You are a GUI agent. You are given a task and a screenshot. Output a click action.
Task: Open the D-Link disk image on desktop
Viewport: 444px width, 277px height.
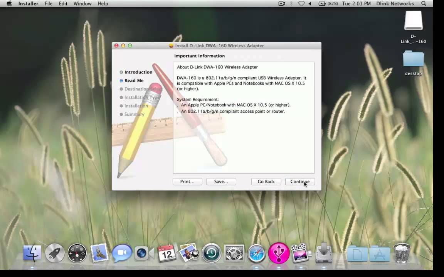click(414, 20)
